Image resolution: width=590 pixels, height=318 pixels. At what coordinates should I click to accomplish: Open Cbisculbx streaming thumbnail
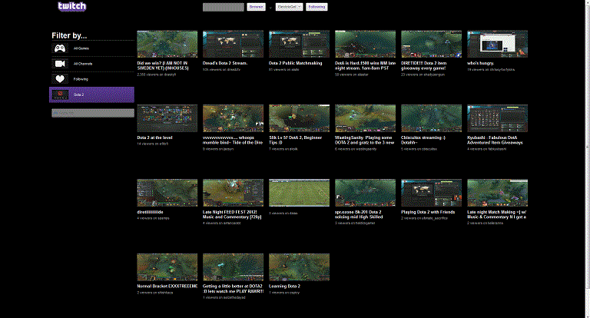click(x=431, y=118)
